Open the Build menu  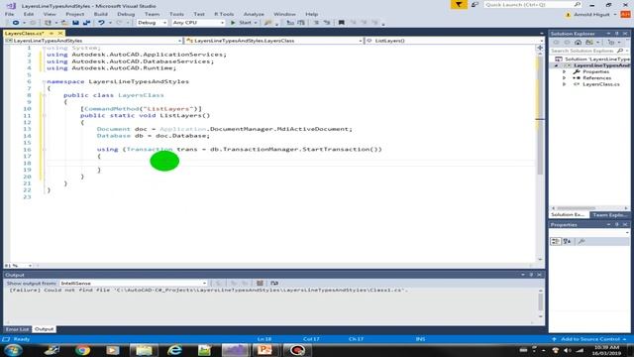coord(100,14)
